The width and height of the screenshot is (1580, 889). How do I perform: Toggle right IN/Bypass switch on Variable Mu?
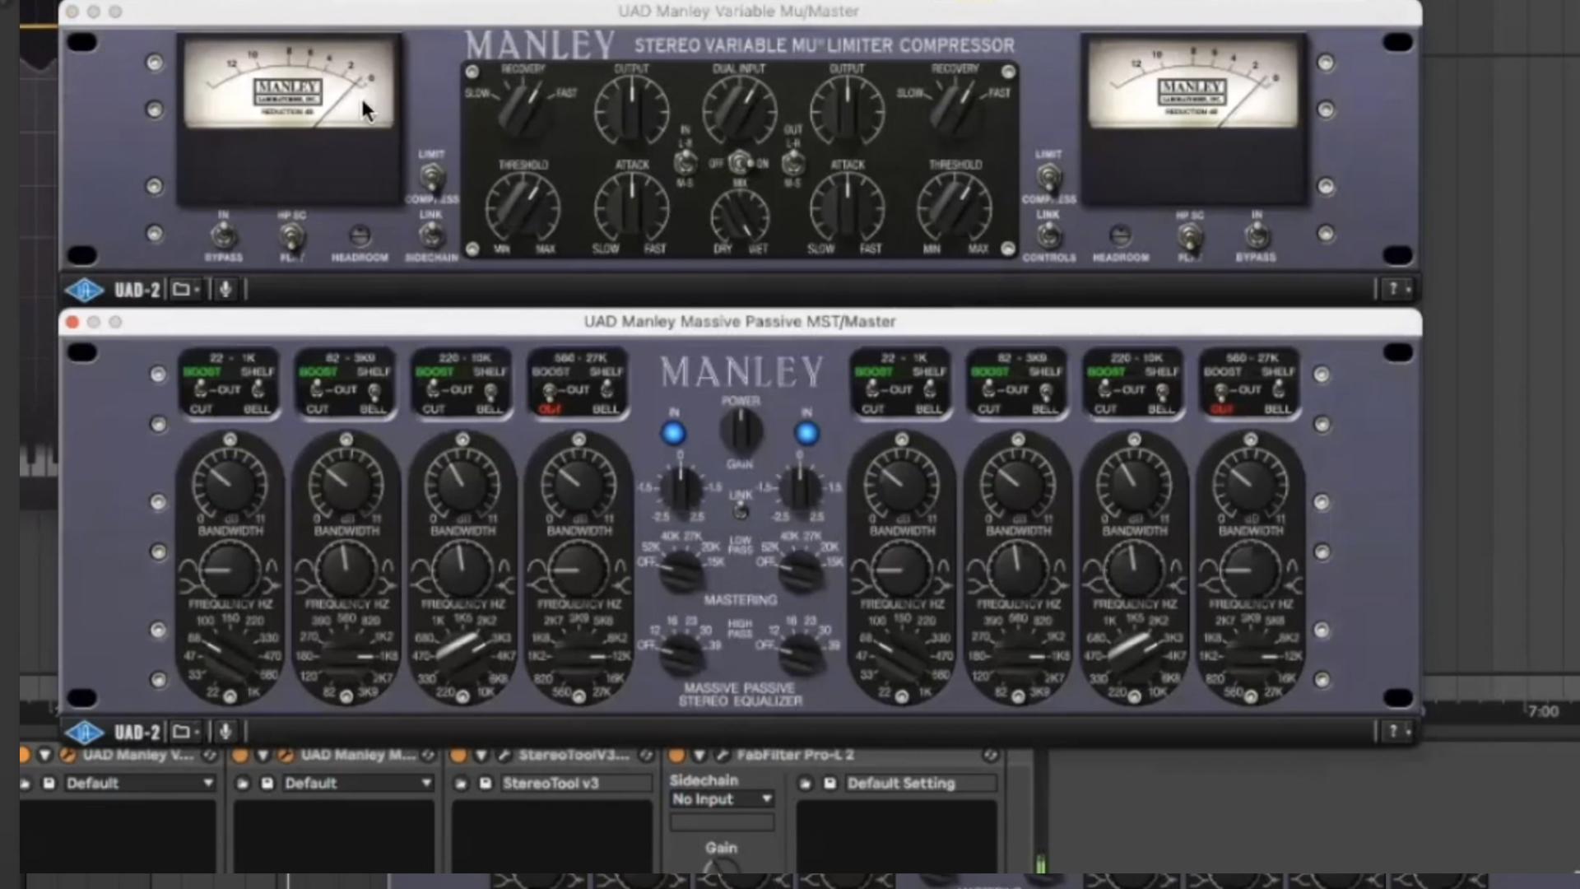tap(1256, 236)
